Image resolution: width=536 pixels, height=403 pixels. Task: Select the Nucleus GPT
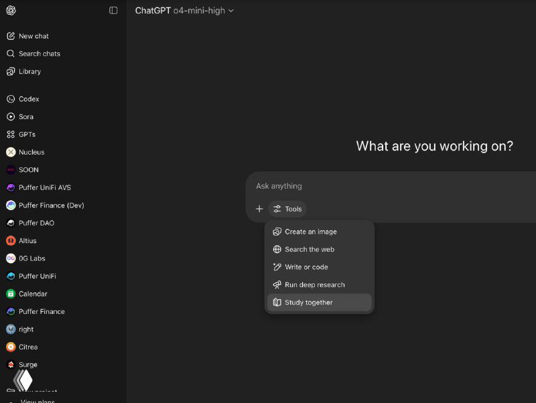pos(31,152)
